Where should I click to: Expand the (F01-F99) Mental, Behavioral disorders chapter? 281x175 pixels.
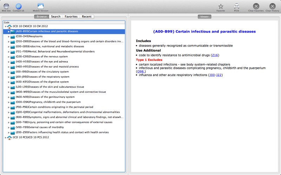point(8,51)
